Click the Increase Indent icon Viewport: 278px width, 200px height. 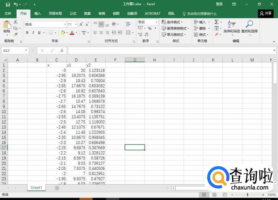coord(120,33)
